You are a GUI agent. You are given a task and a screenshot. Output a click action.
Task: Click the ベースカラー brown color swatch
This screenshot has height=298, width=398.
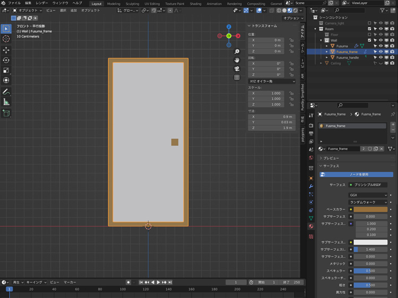pos(370,209)
